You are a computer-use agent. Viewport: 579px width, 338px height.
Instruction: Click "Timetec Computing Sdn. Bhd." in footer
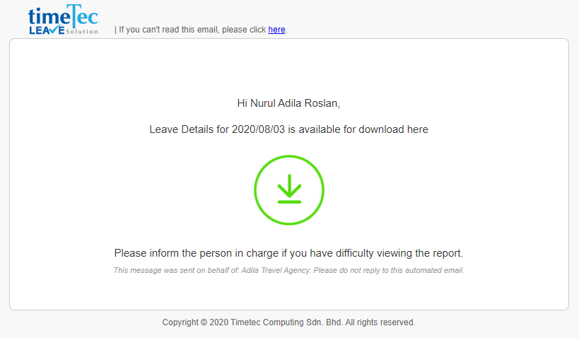(x=286, y=322)
